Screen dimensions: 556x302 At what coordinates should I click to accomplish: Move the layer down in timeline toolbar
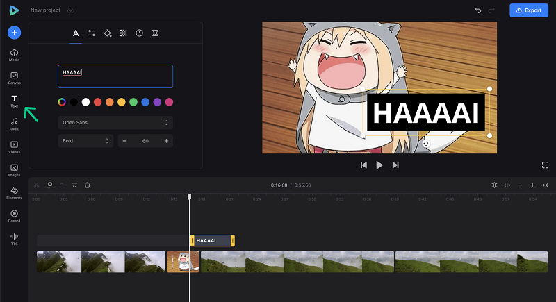click(74, 185)
